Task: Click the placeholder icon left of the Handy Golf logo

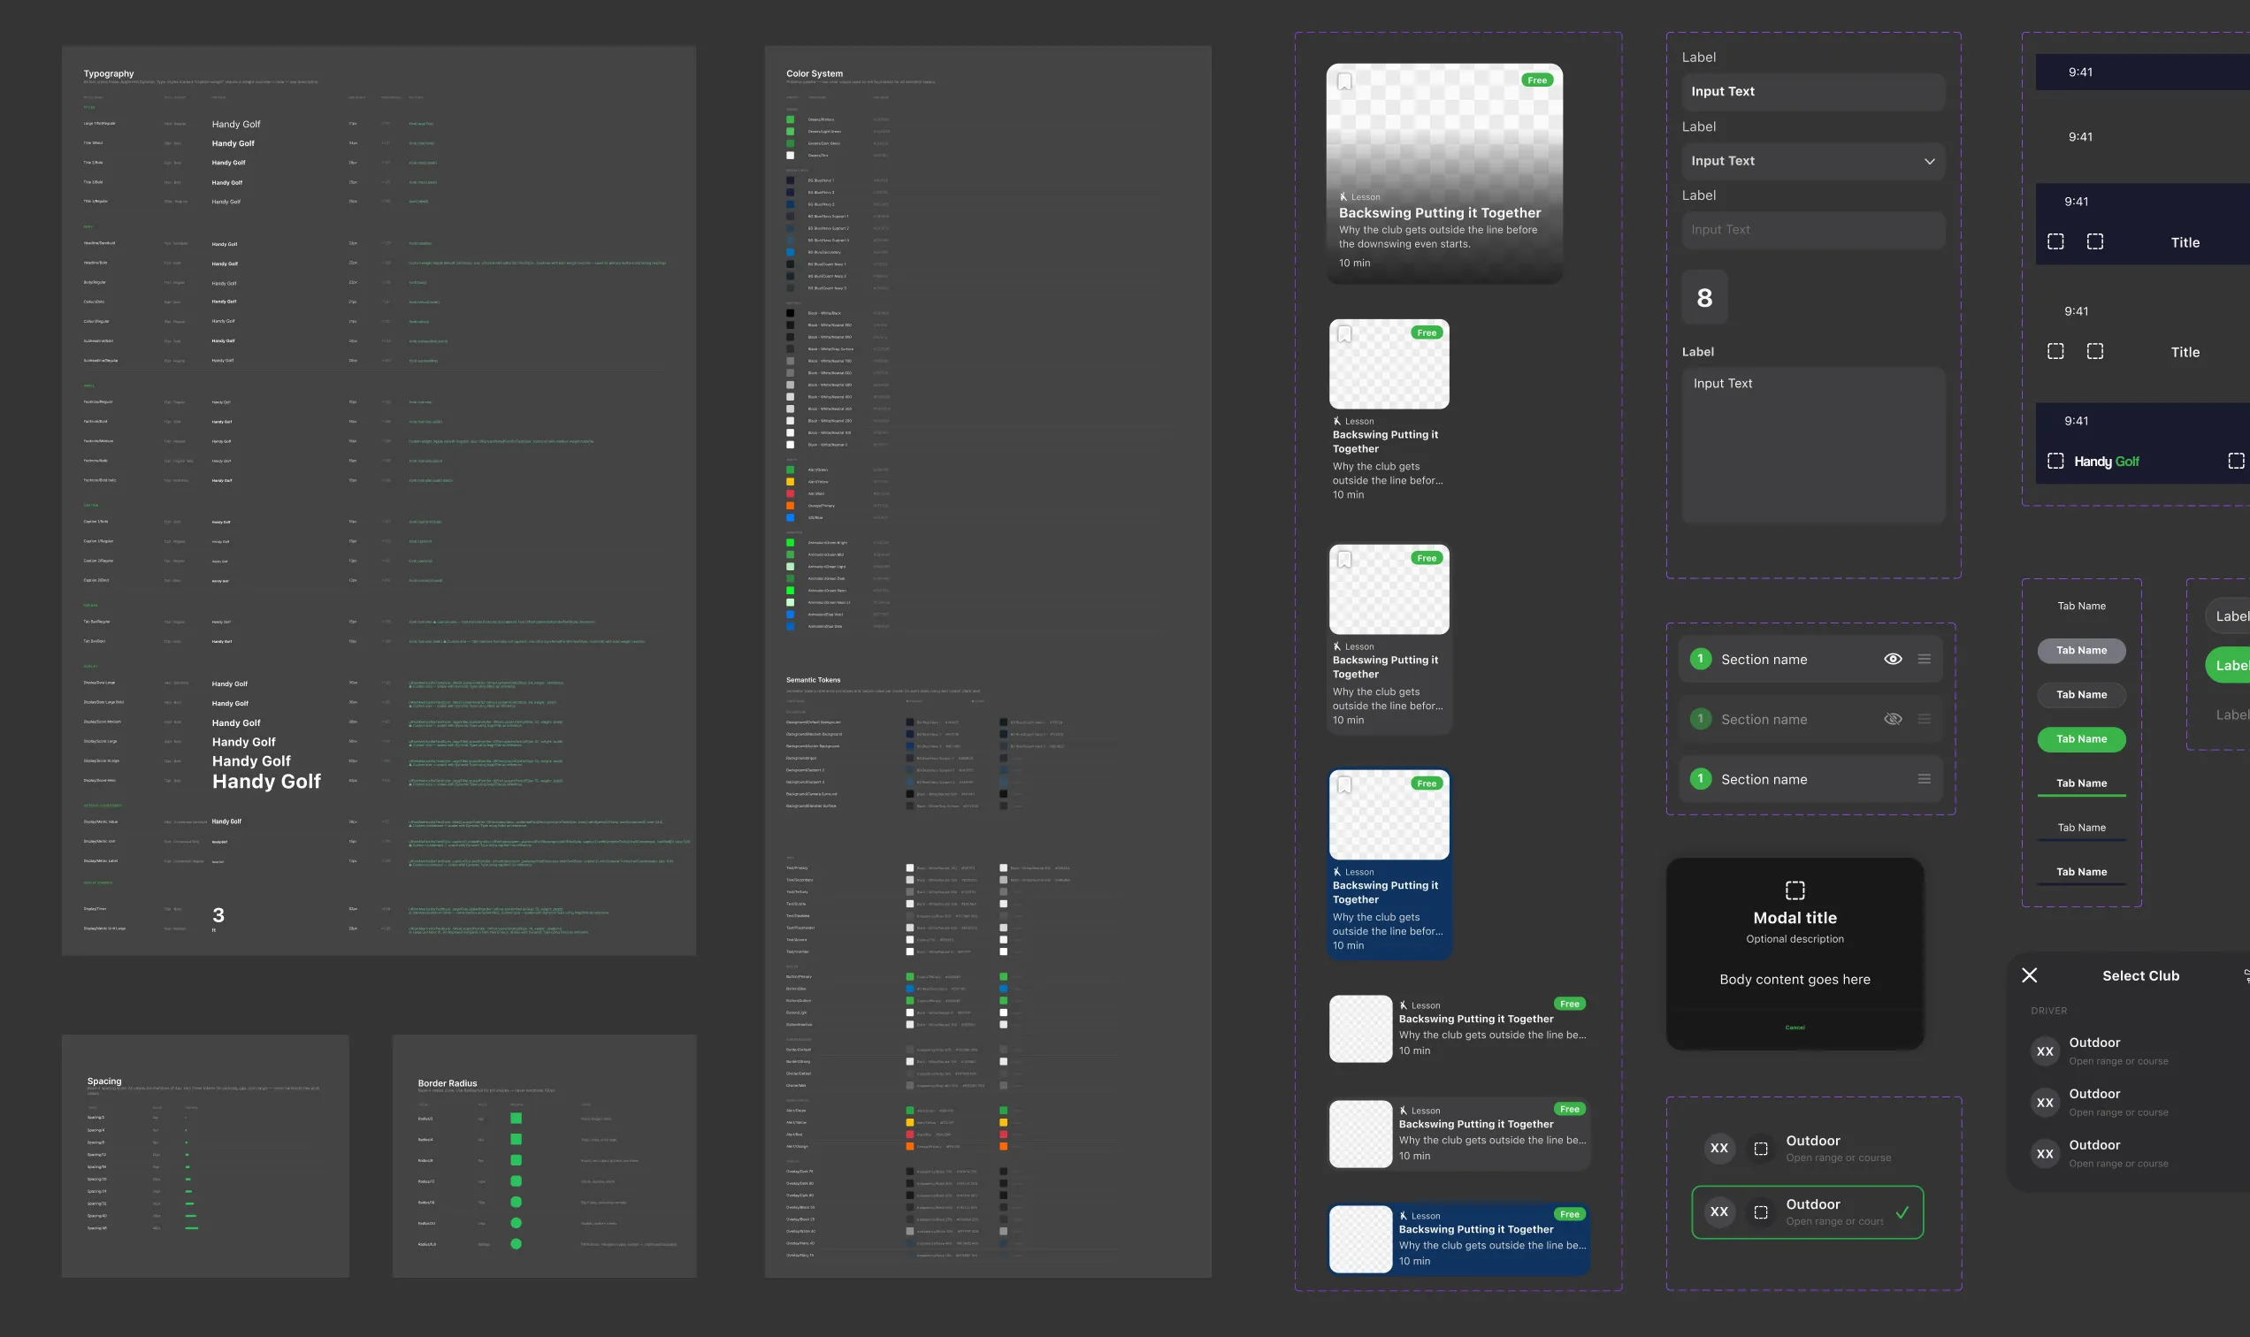Action: click(2055, 461)
